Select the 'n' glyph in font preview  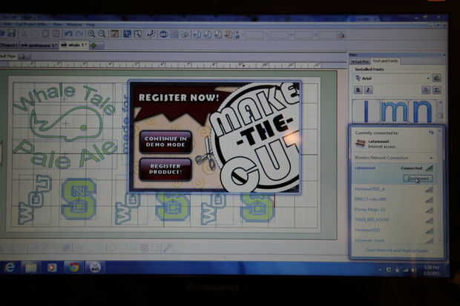pyautogui.click(x=422, y=111)
